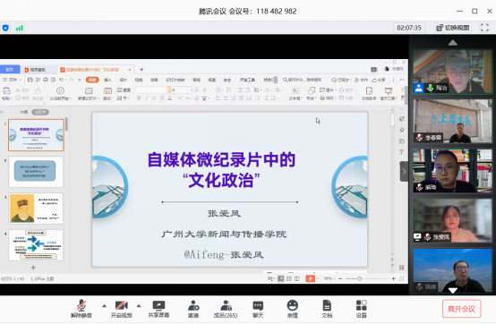Open the invite participants icon
Viewport: 496px width, 324px height.
[x=193, y=309]
